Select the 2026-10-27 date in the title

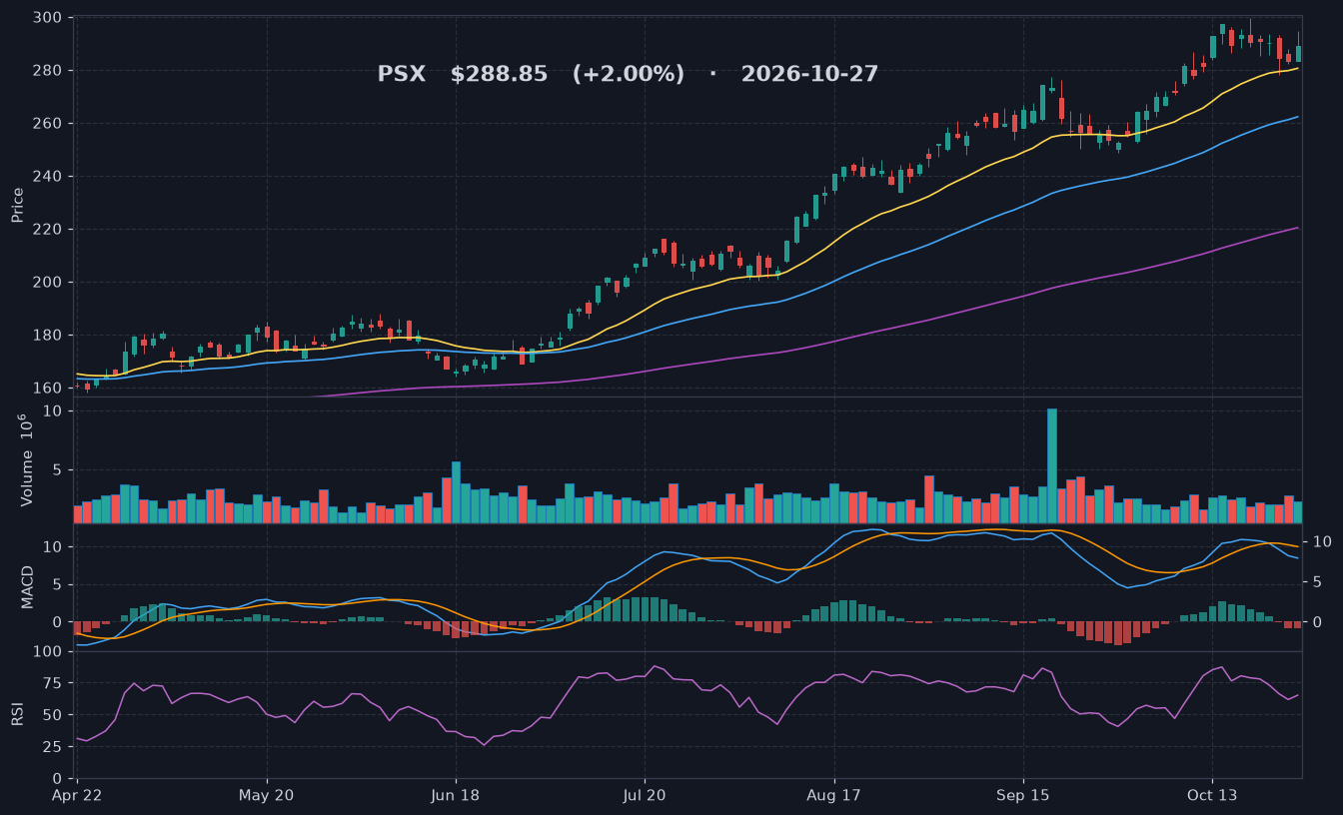(809, 74)
